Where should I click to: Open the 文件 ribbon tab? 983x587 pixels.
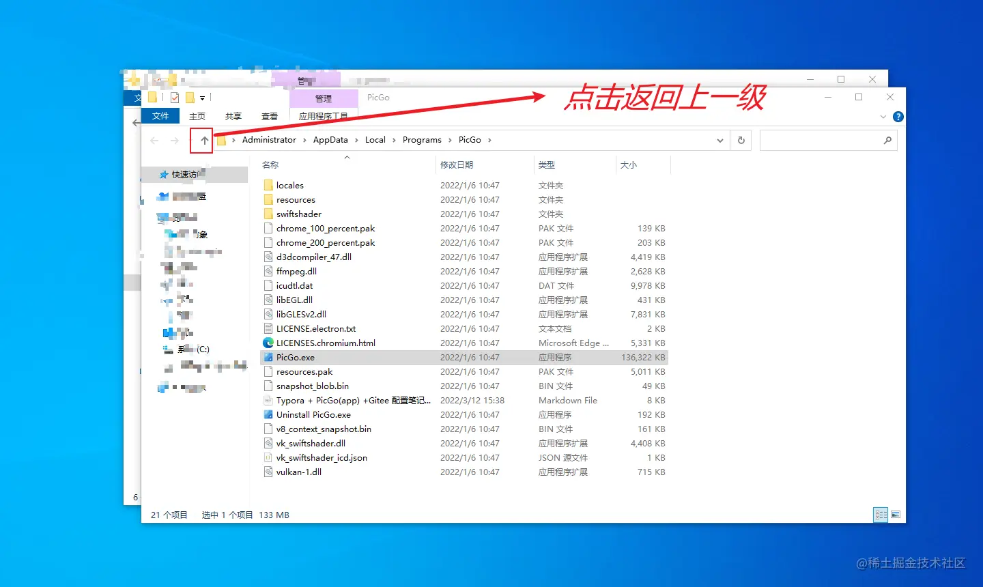(x=160, y=116)
